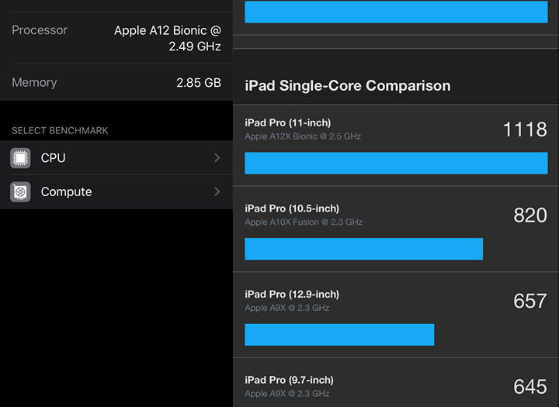This screenshot has width=559, height=407.
Task: Click the iPad Single-Core Comparison heading
Action: [x=347, y=86]
